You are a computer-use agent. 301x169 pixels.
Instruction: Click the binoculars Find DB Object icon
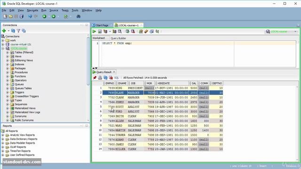(79, 16)
